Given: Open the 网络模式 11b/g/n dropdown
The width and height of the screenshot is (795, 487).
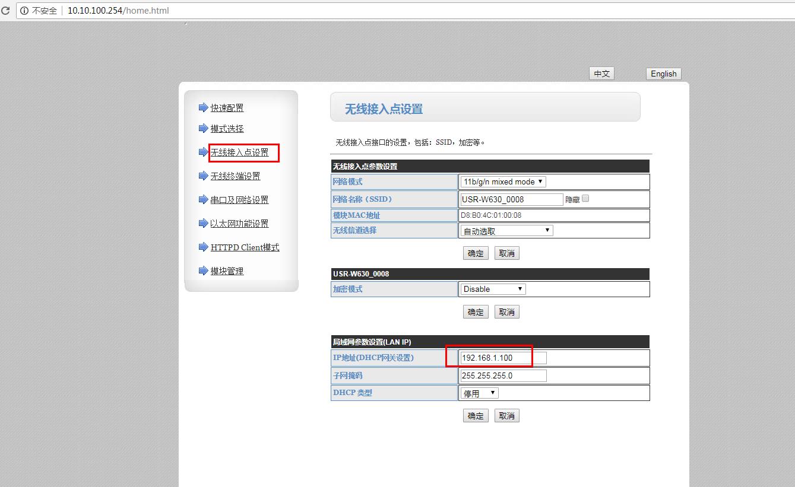Looking at the screenshot, I should tap(503, 182).
